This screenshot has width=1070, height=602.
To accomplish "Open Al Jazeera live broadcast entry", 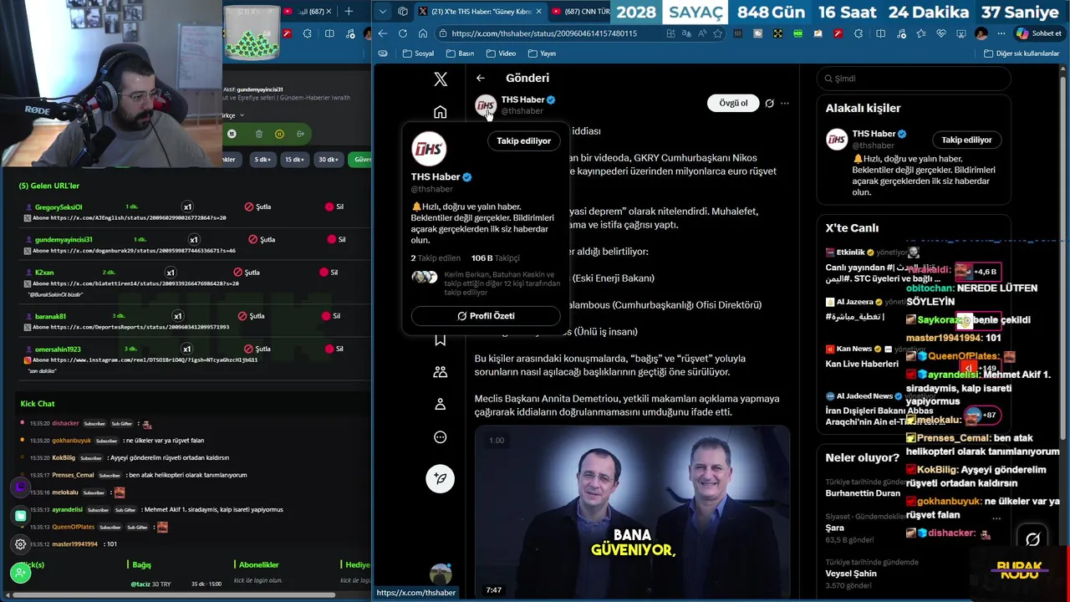I will tap(865, 309).
